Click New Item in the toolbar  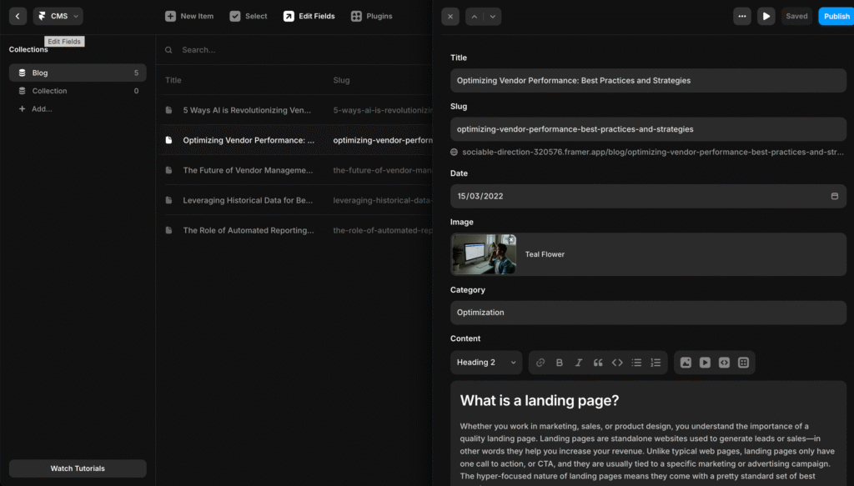(189, 16)
